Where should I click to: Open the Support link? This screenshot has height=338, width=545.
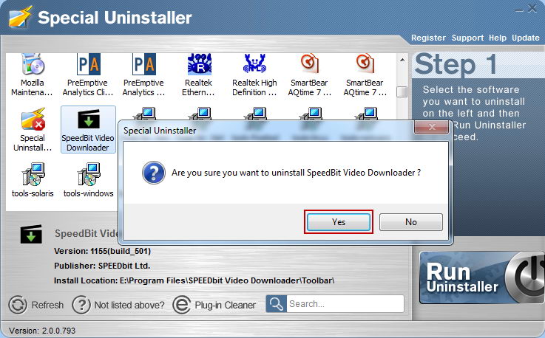[467, 38]
